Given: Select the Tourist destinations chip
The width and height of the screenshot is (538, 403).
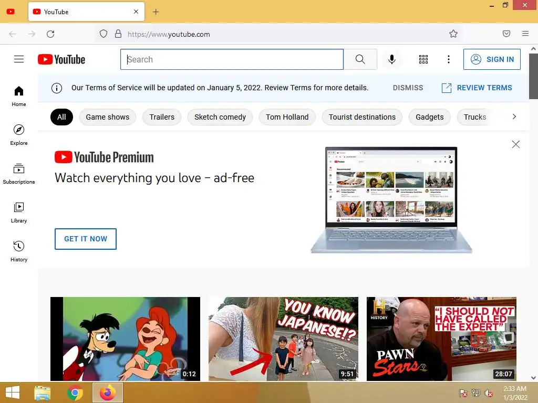Looking at the screenshot, I should pyautogui.click(x=362, y=117).
